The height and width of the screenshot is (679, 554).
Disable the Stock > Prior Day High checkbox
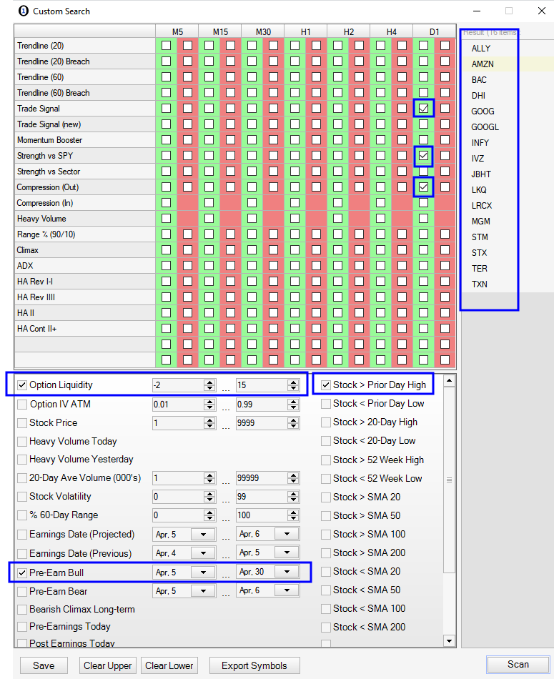[x=326, y=385]
